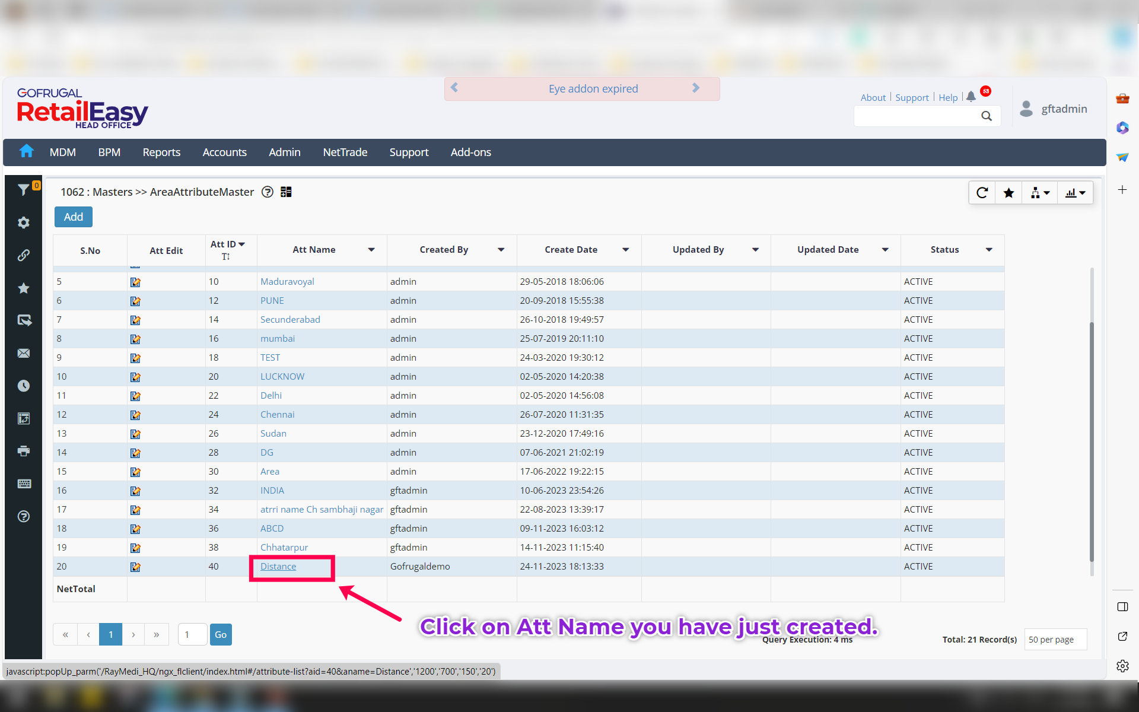Open the Distance attribute link
This screenshot has width=1139, height=712.
pyautogui.click(x=278, y=567)
